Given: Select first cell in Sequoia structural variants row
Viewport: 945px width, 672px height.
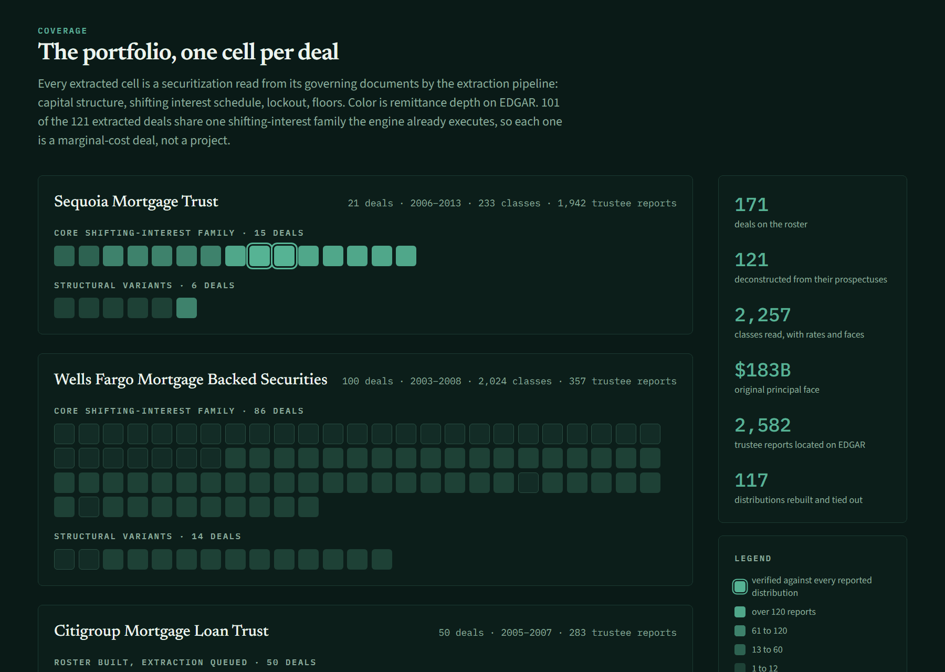Looking at the screenshot, I should [64, 308].
